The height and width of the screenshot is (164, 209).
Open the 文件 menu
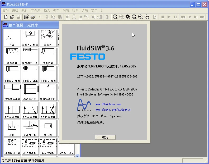(6, 10)
